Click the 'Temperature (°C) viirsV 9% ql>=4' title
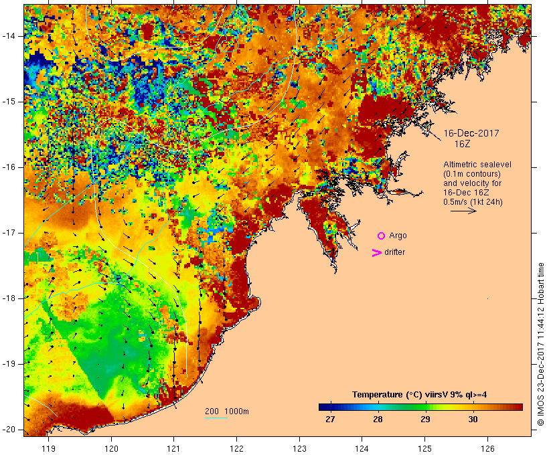This screenshot has height=455, width=549. pos(420,395)
